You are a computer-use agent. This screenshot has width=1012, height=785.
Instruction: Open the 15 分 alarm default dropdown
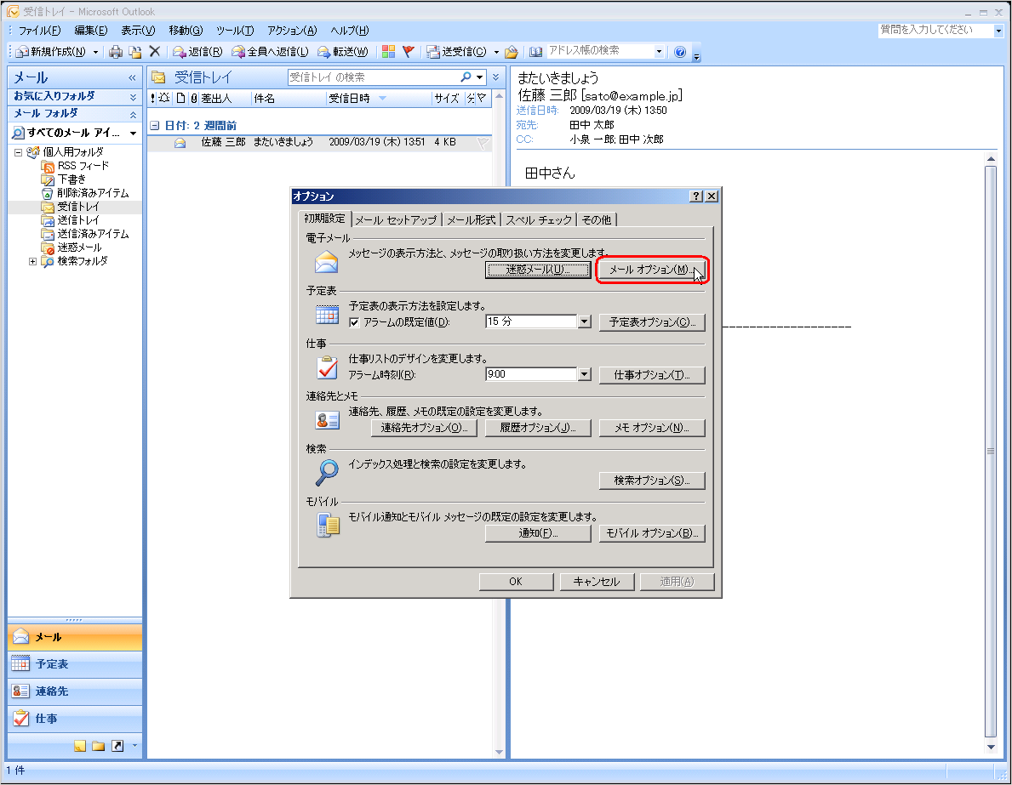[x=584, y=321]
